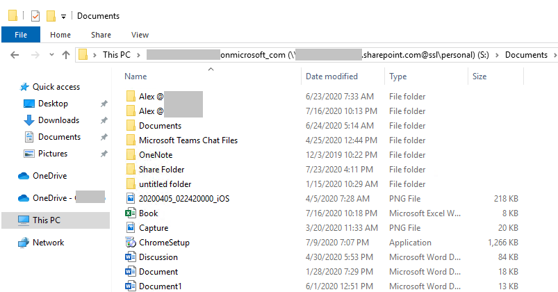Unpin Desktop using its pin icon
Image resolution: width=558 pixels, height=292 pixels.
(104, 104)
